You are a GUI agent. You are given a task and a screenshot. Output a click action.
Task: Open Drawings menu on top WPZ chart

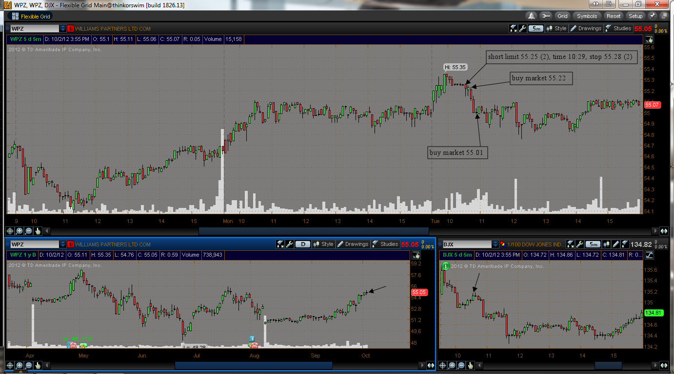(586, 28)
